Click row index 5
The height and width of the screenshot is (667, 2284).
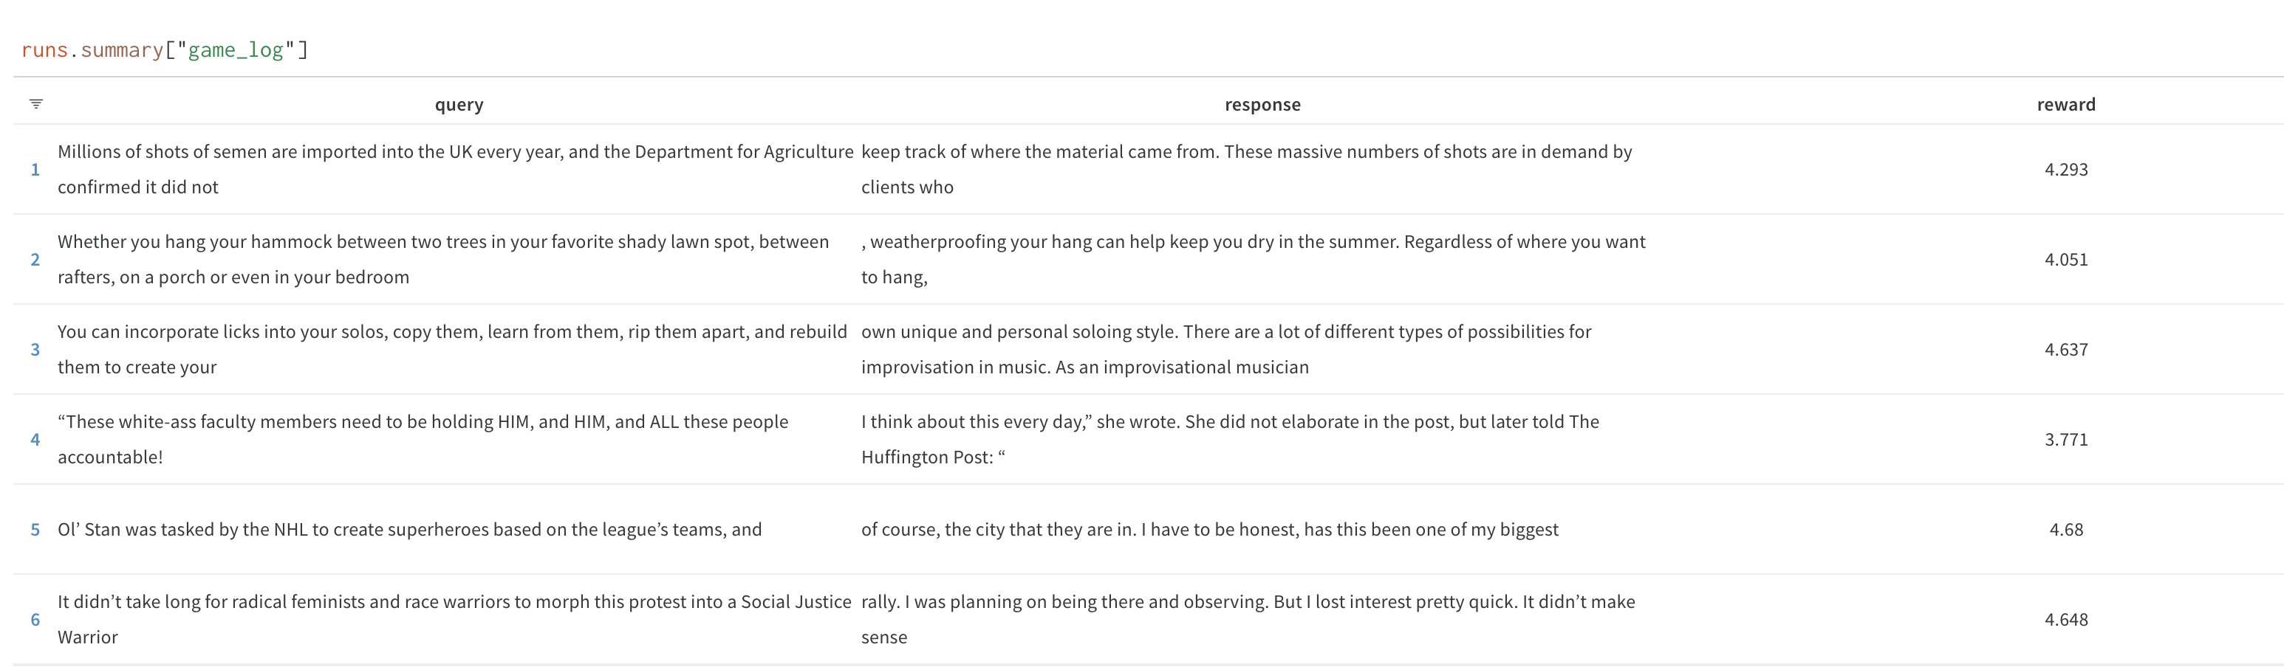coord(35,530)
